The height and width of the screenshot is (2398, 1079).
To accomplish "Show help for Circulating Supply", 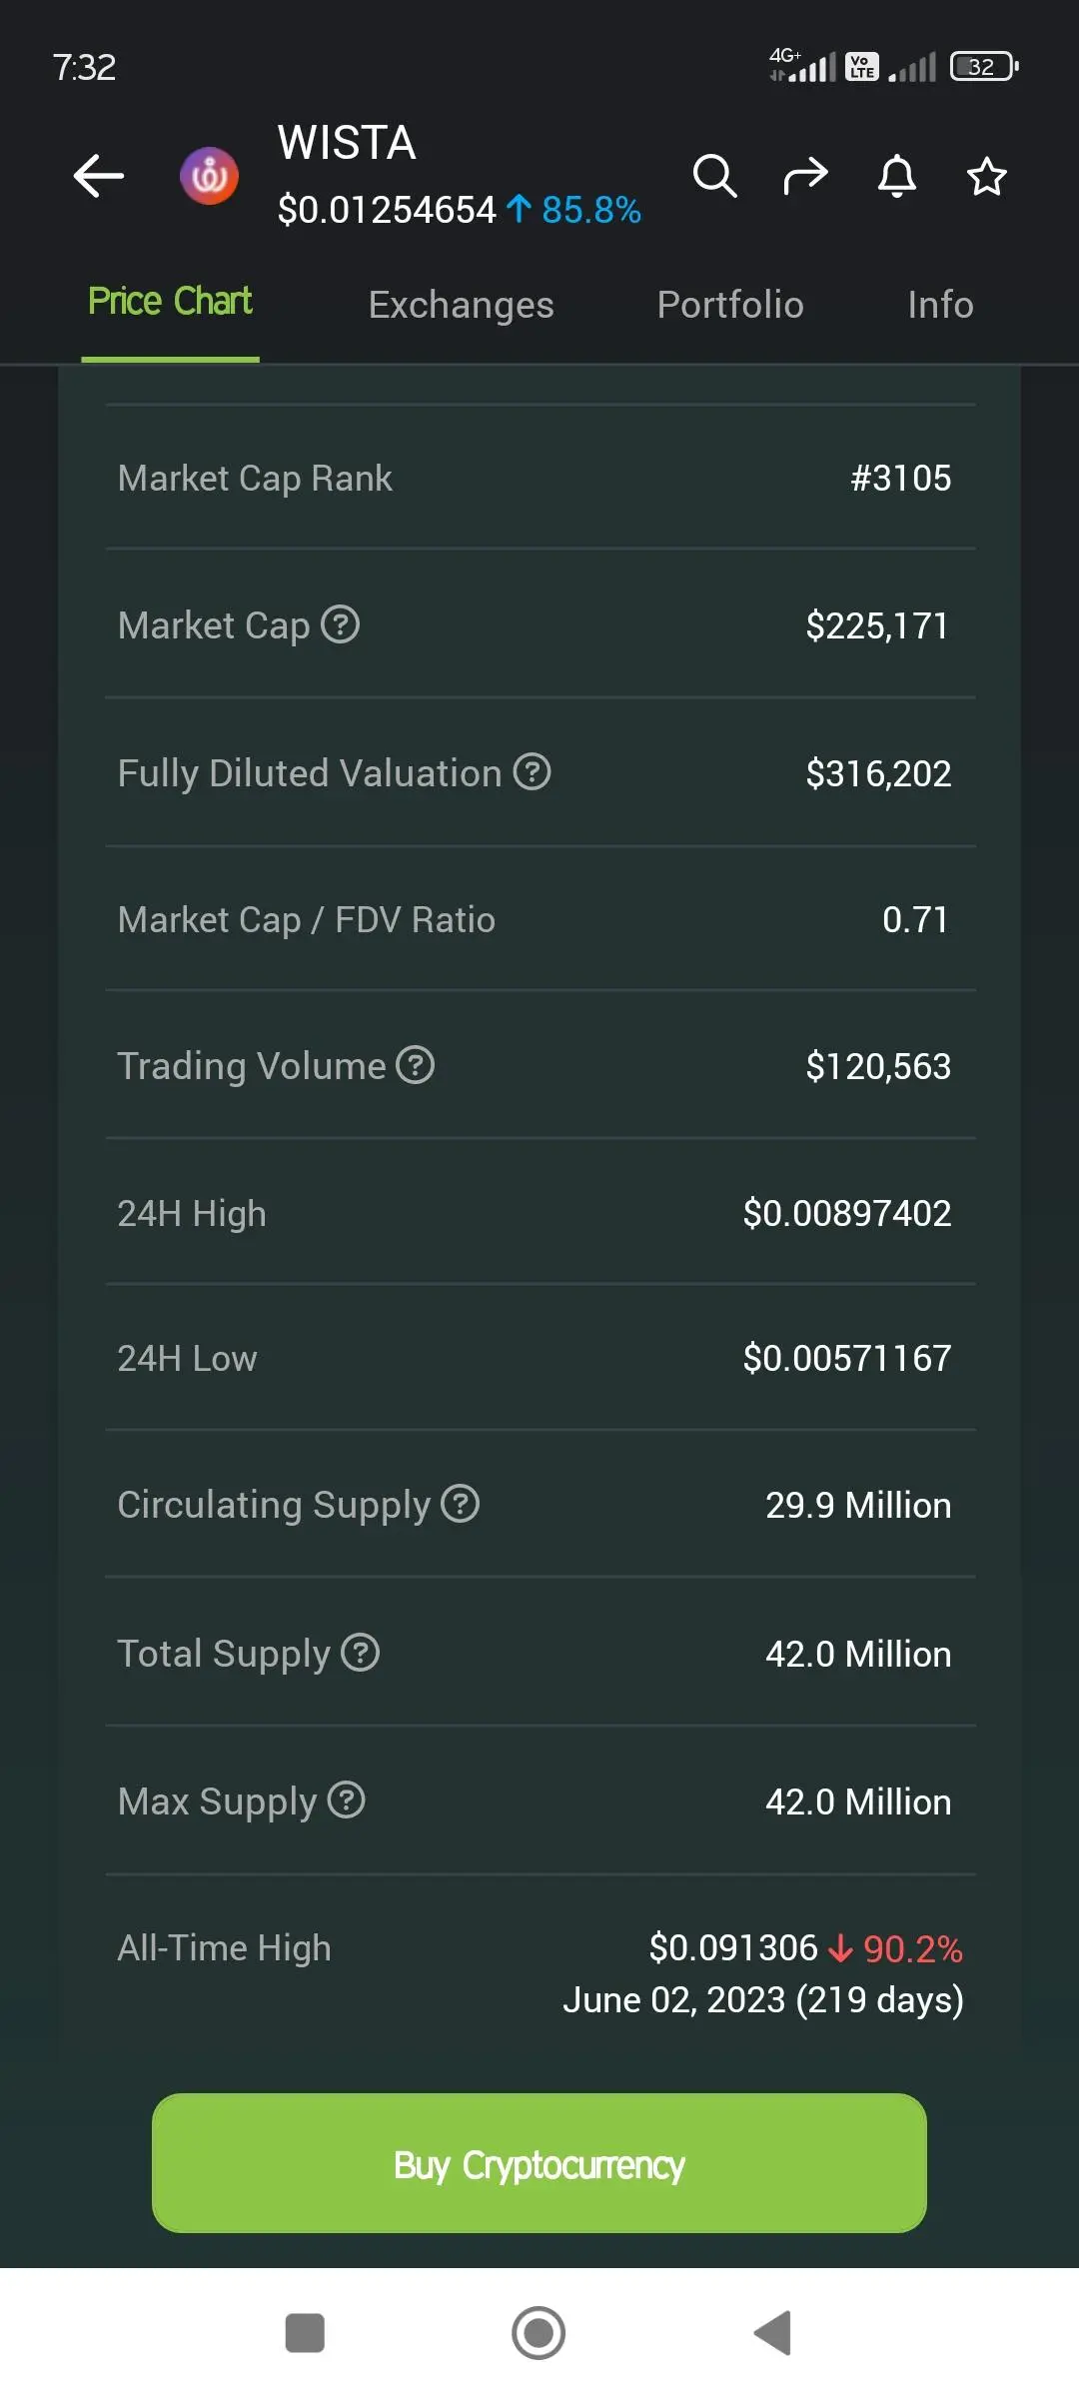I will 460,1503.
